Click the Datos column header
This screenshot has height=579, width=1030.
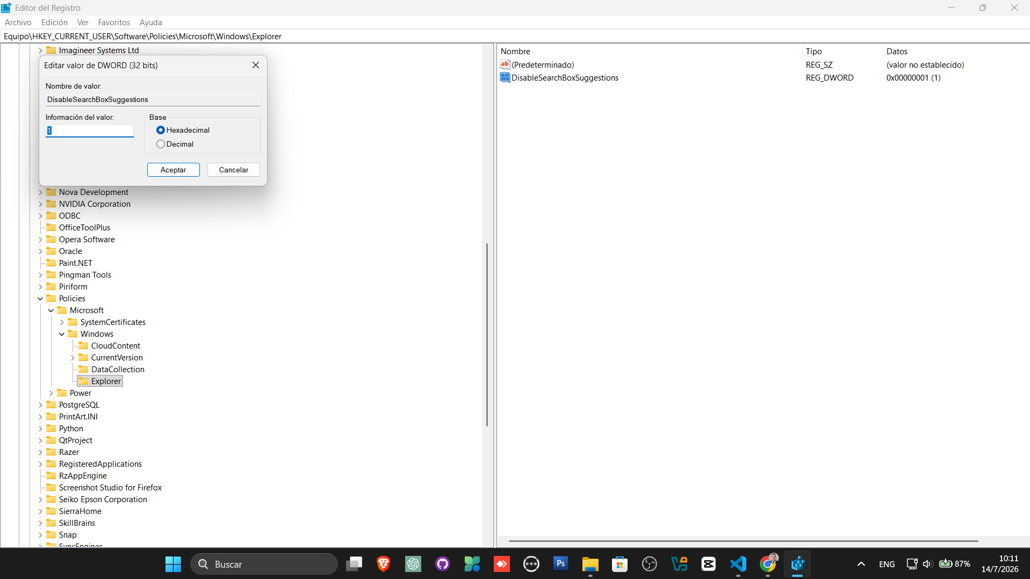[956, 51]
